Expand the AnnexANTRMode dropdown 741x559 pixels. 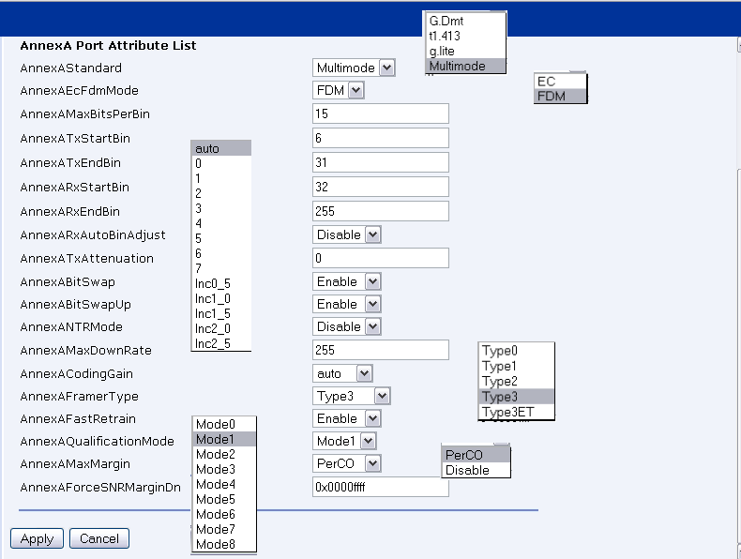click(346, 326)
